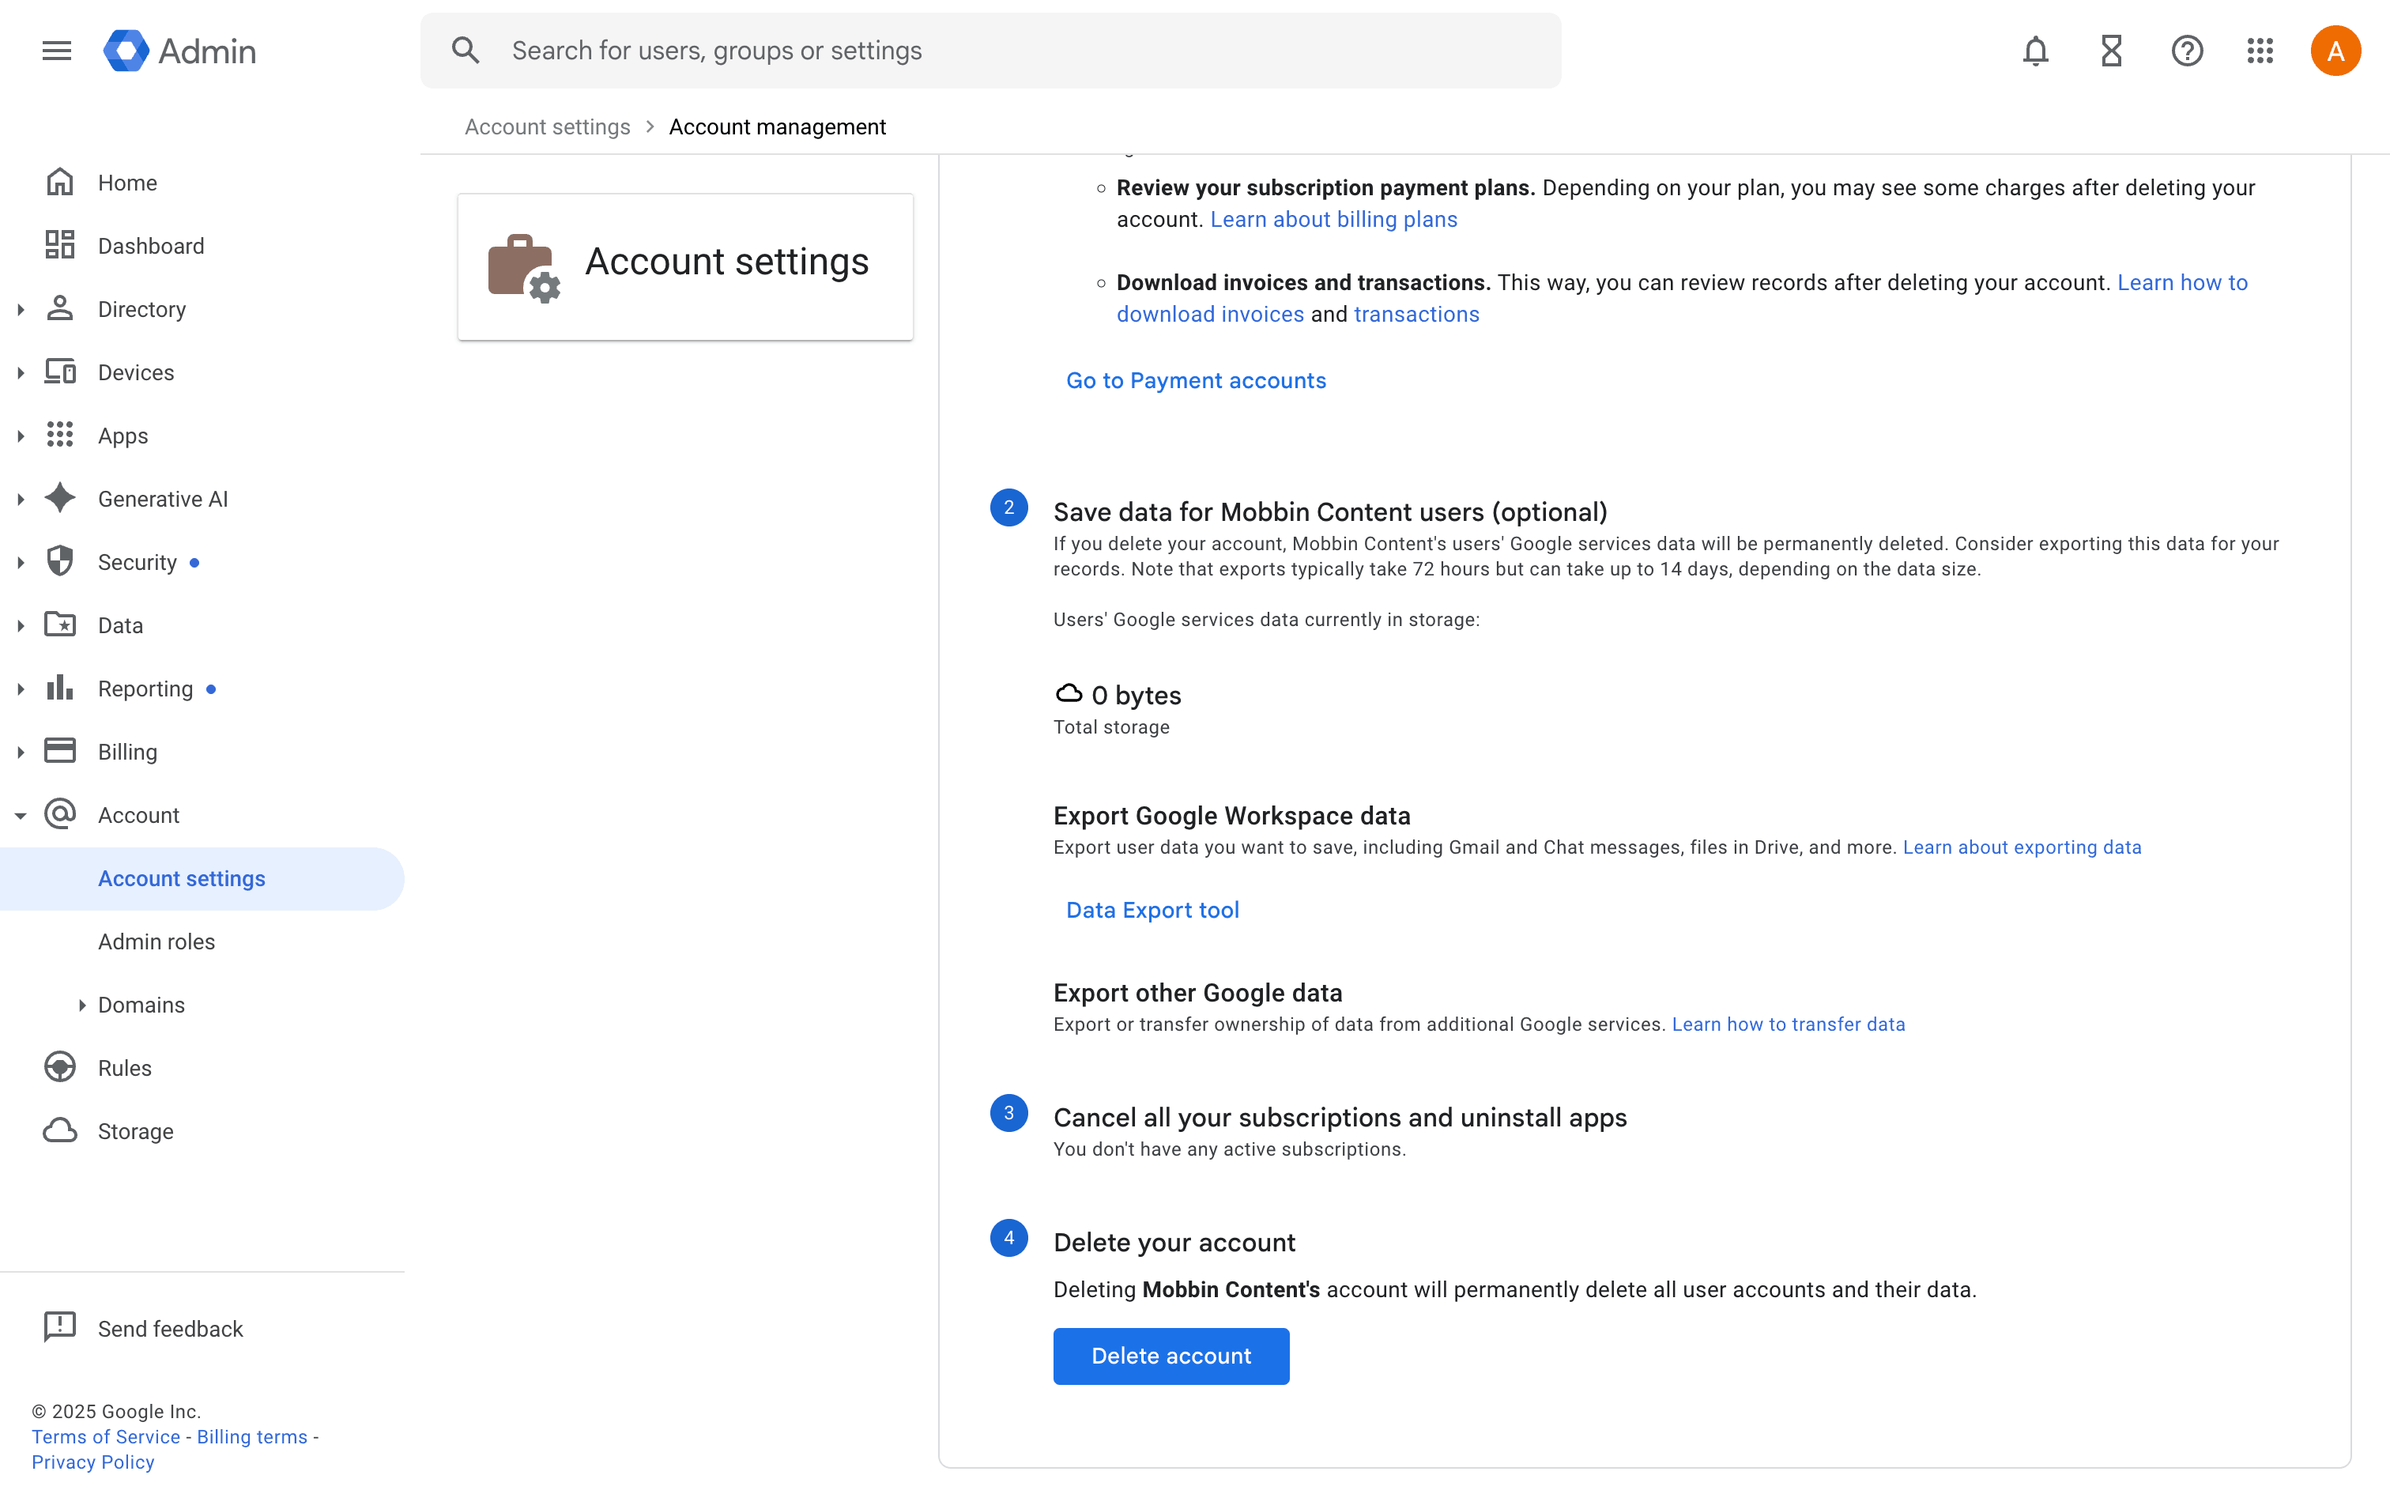Click Account settings breadcrumb
The image size is (2390, 1494).
[547, 126]
